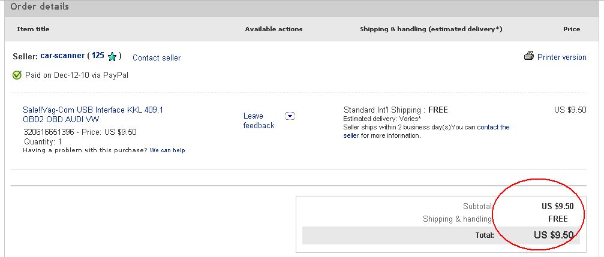Viewport: 604px width, 257px height.
Task: Click the Price column header
Action: (572, 29)
